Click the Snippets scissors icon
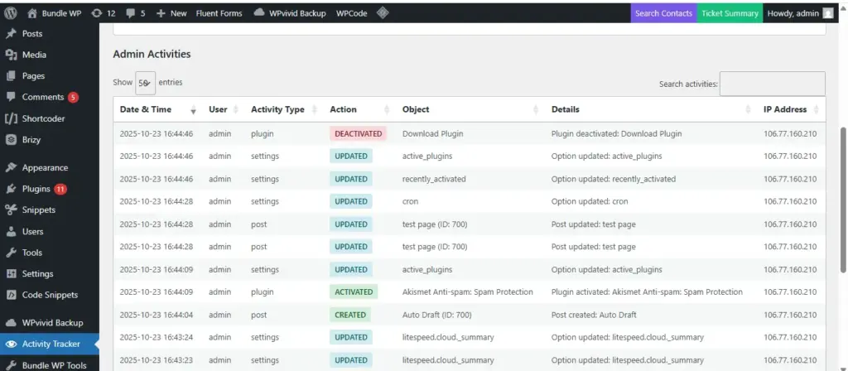This screenshot has height=371, width=848. [11, 210]
